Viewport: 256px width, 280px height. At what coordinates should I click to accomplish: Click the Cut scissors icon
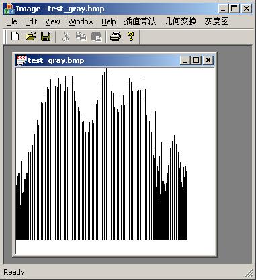click(x=65, y=36)
